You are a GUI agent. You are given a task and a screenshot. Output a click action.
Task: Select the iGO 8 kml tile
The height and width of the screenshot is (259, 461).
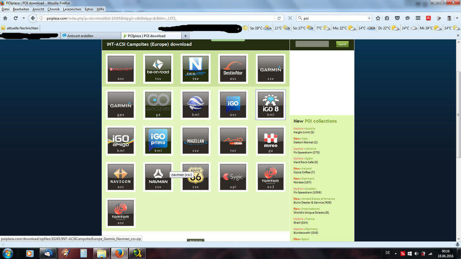point(271,105)
